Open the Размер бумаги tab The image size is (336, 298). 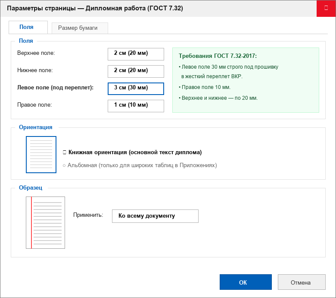80,28
